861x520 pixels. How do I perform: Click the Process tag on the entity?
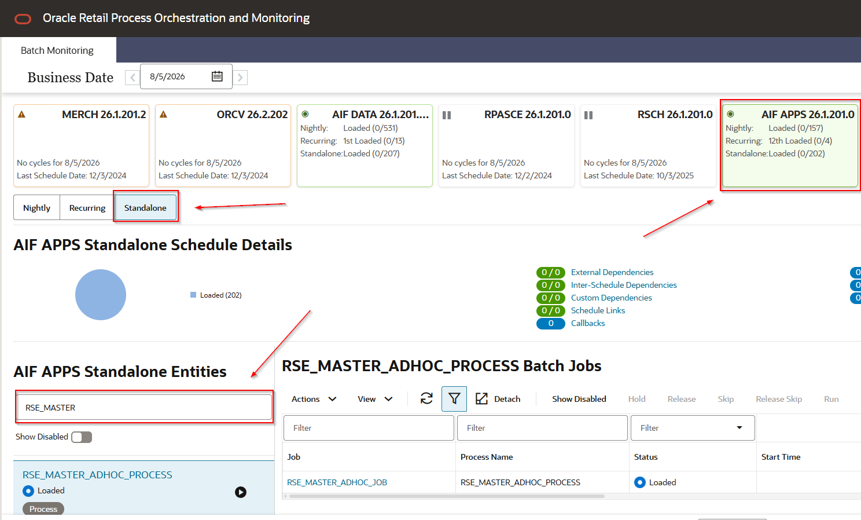pyautogui.click(x=43, y=509)
